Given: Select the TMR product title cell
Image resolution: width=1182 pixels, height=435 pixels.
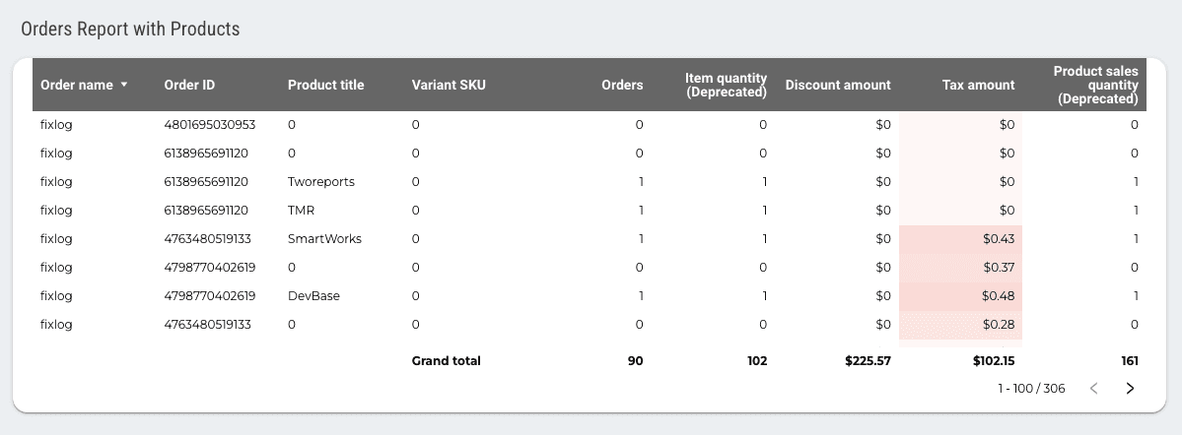Looking at the screenshot, I should [301, 211].
